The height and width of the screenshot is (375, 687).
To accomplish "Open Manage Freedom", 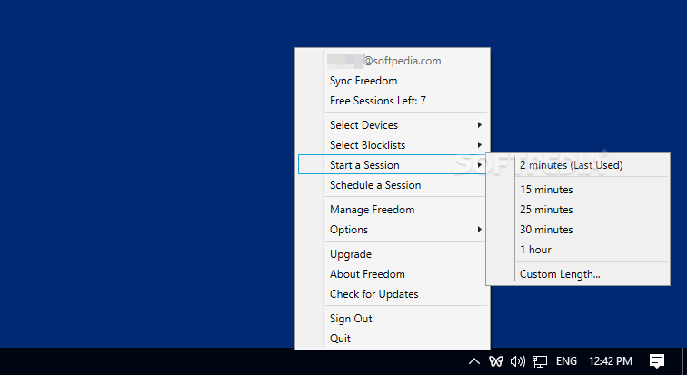I will [393, 210].
